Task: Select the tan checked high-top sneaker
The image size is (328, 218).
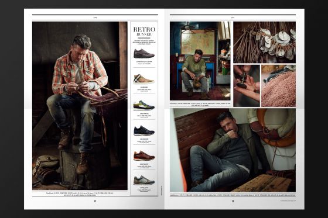Action: click(x=144, y=79)
